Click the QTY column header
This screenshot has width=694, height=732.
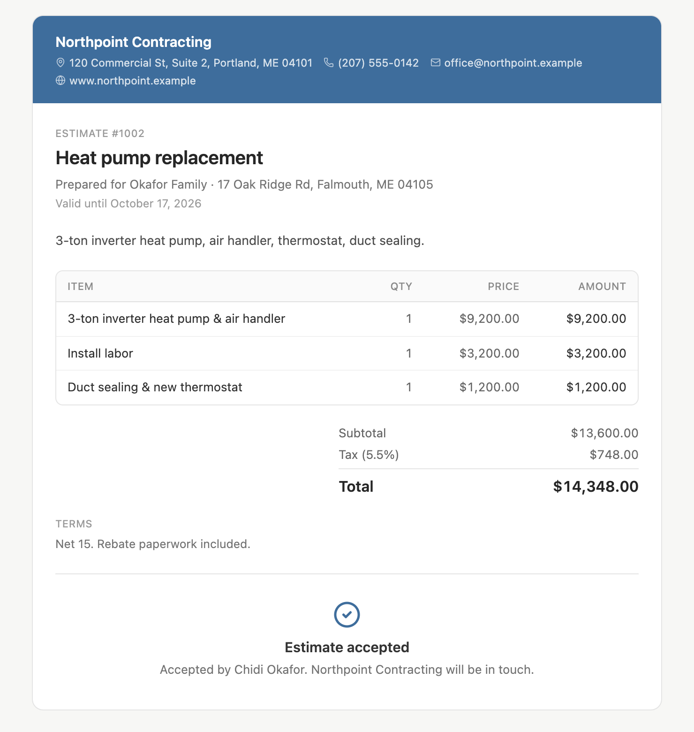tap(401, 286)
